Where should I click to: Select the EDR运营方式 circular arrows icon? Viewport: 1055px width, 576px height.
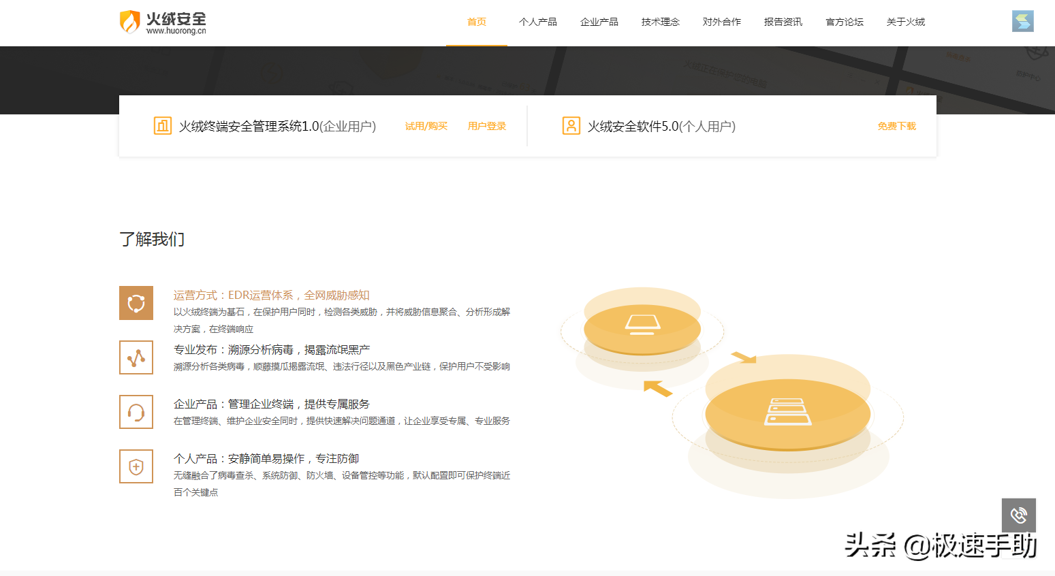click(136, 302)
